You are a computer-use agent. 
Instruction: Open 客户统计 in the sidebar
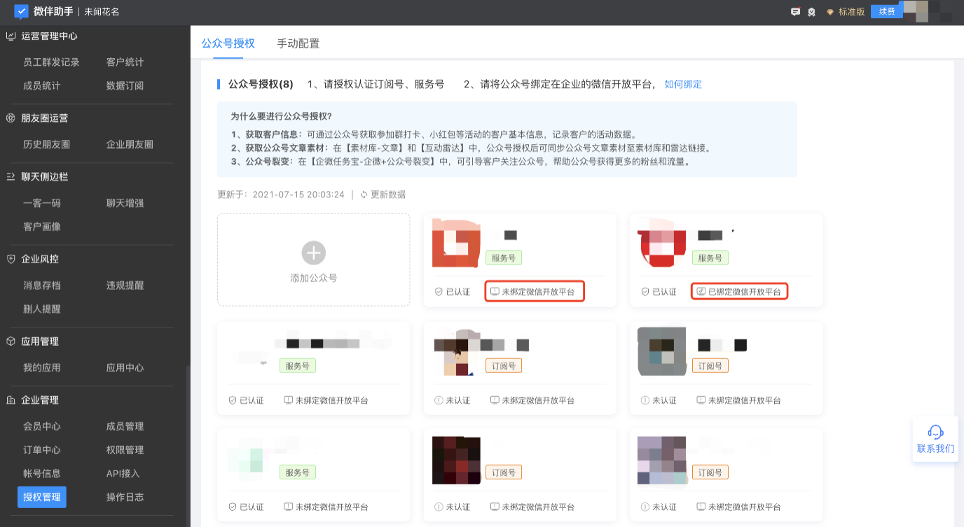click(x=125, y=62)
